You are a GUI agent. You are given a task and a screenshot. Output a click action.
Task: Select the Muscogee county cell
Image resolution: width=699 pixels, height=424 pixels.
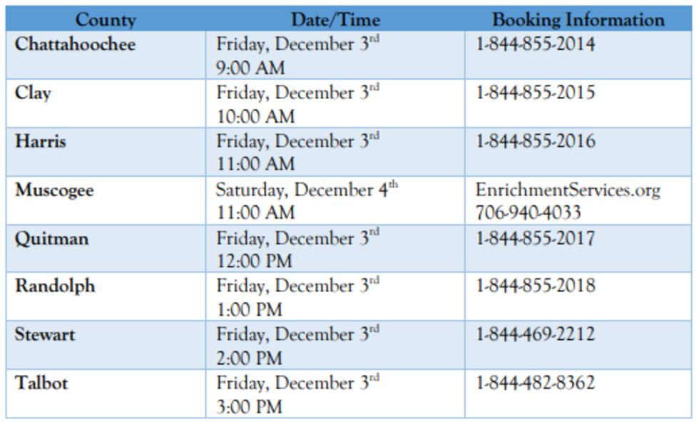pos(54,190)
